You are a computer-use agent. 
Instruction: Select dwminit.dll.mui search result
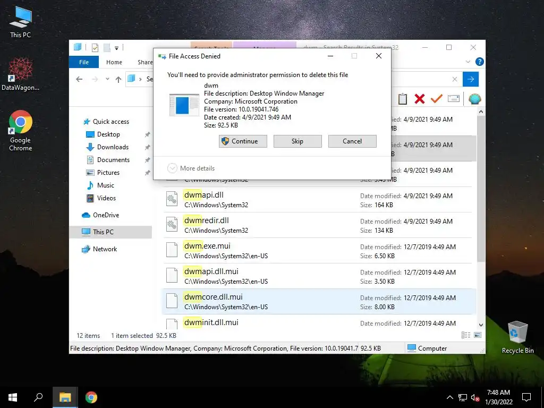point(318,322)
